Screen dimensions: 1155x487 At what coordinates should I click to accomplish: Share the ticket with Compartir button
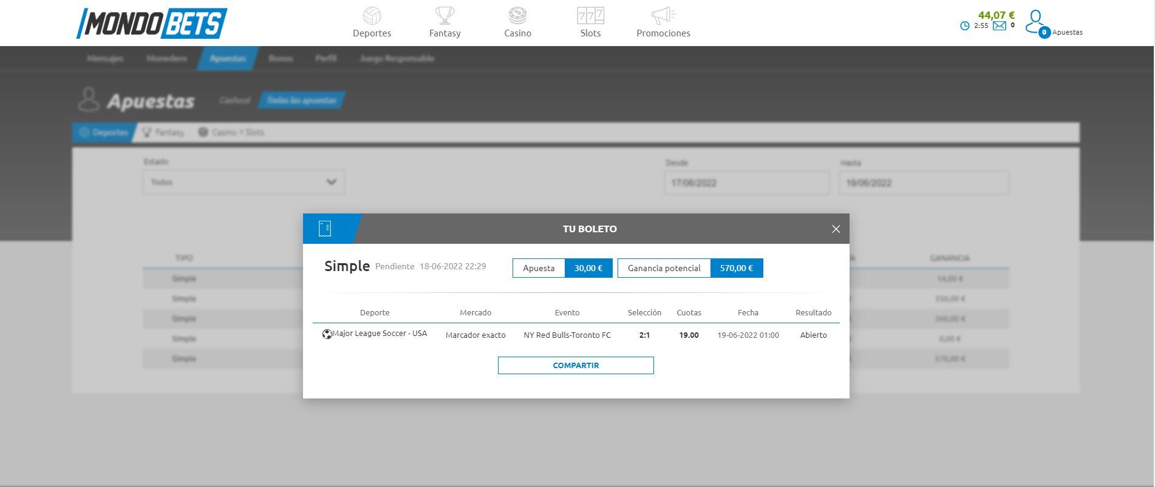tap(576, 365)
